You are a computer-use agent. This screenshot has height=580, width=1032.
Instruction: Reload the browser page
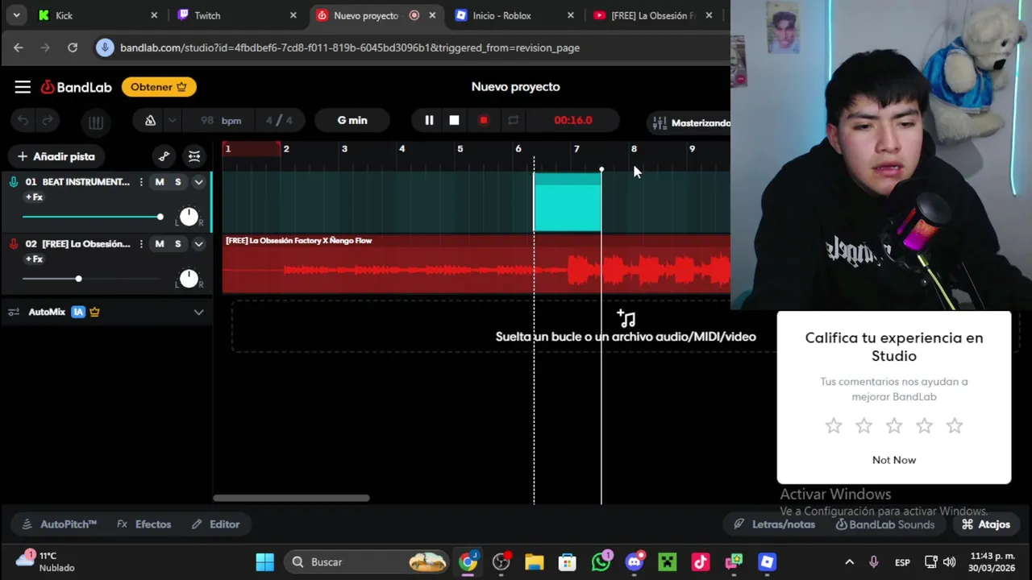(73, 48)
